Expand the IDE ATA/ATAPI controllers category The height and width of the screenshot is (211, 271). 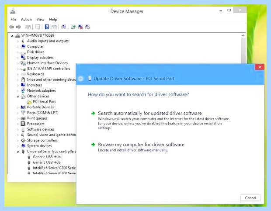[17, 69]
